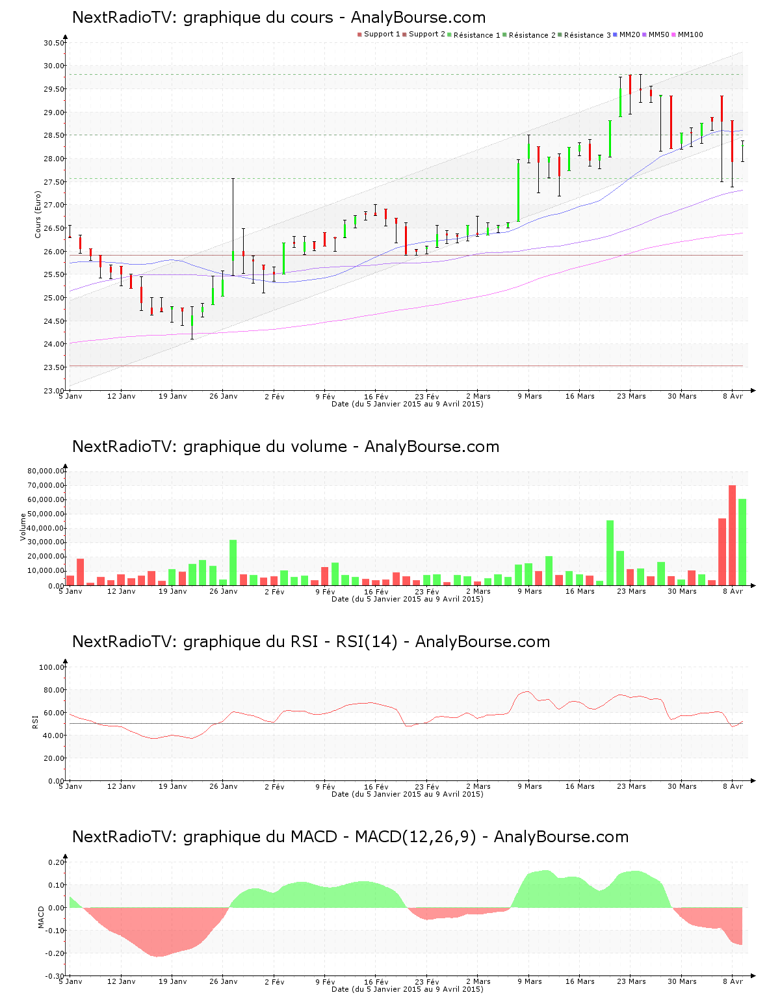Click the -0.30 MACD axis value
Viewport: 780px width, 1008px height.
[55, 976]
